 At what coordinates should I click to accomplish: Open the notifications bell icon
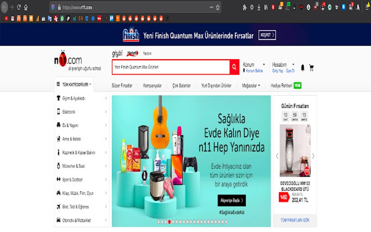[303, 68]
